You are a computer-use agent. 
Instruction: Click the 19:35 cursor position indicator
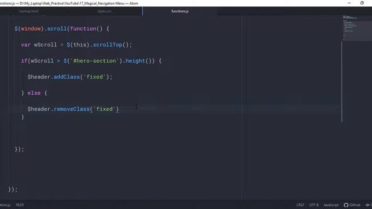20,205
